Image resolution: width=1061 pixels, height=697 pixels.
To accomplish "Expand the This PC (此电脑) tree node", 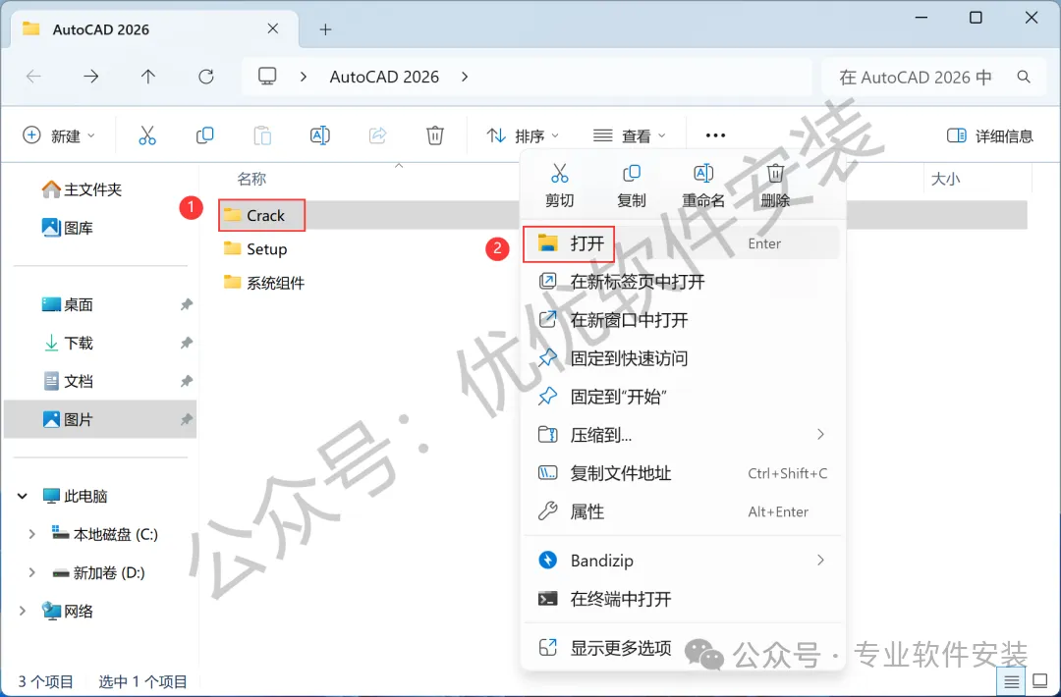I will [23, 496].
